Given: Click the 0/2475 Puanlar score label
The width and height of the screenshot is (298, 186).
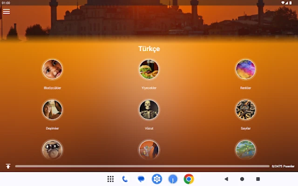Looking at the screenshot, I should point(283,166).
